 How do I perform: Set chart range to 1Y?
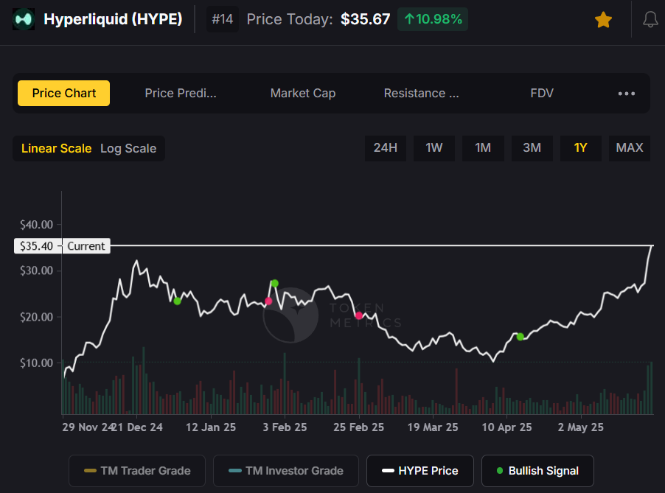[x=581, y=148]
